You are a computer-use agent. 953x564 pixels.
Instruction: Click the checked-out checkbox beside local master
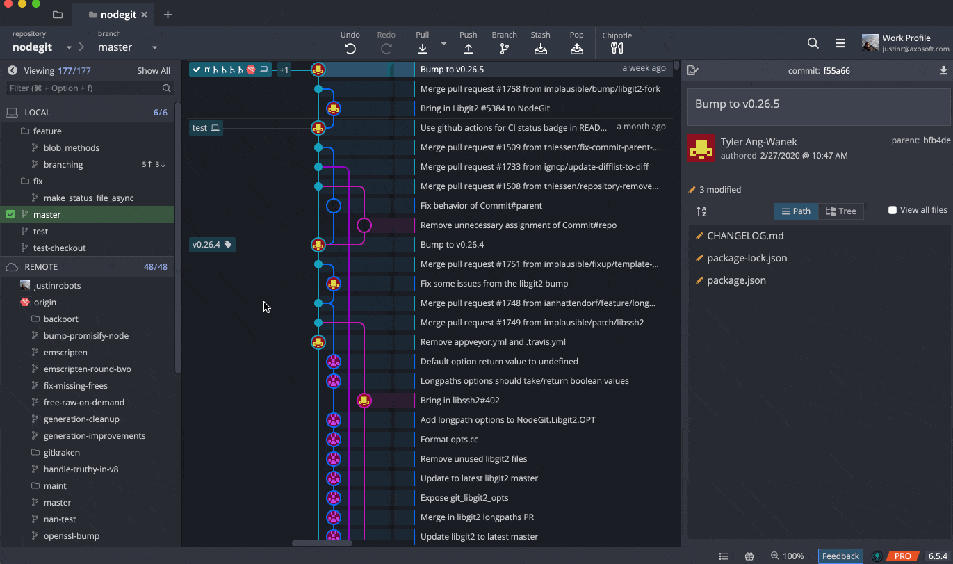[x=10, y=214]
